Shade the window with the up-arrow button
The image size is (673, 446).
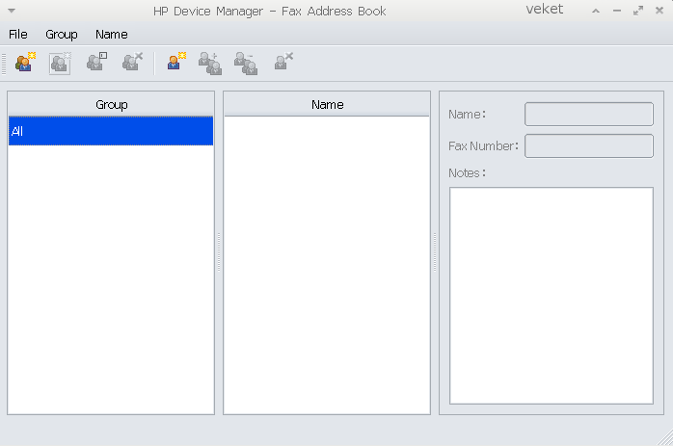tap(596, 12)
